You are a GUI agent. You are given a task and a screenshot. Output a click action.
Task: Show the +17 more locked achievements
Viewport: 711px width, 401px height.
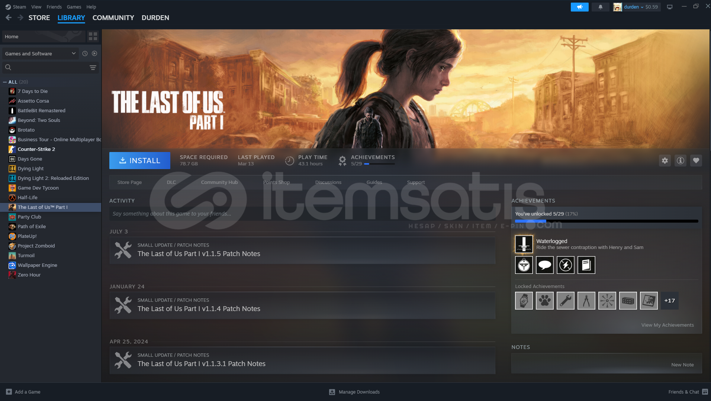[x=670, y=301]
